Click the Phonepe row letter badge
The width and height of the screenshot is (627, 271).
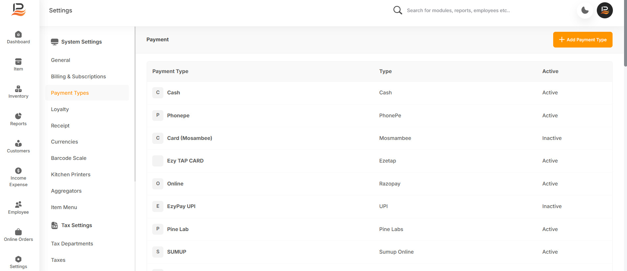pos(158,115)
